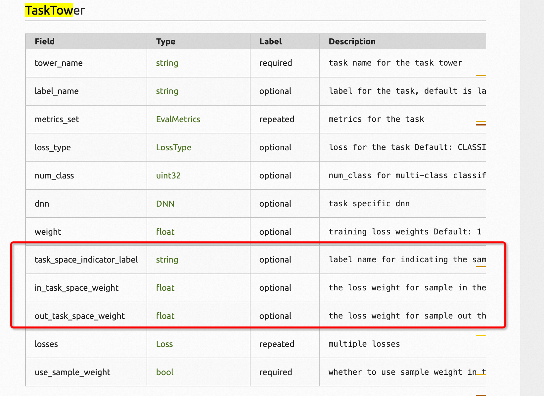Open the LossType type link

point(174,148)
